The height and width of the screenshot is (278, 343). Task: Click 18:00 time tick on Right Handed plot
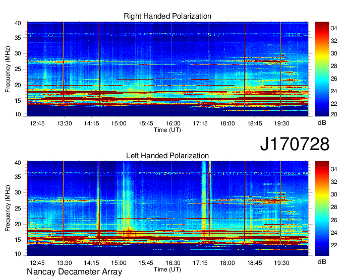227,123
